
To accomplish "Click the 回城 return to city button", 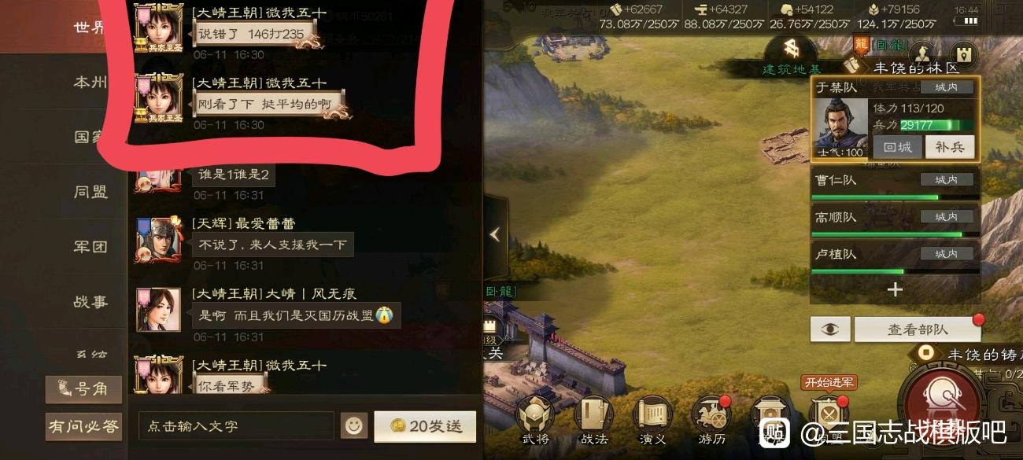I will (x=897, y=147).
